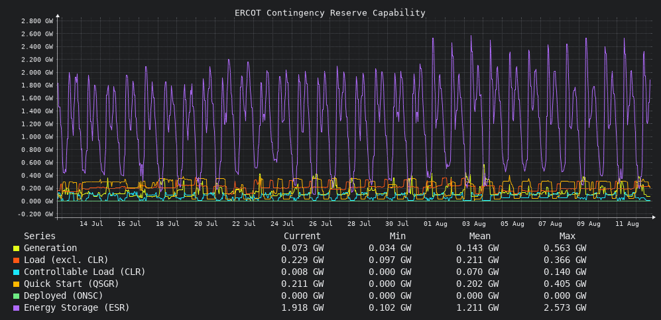
Task: Click Quick Start mean value 0.202 GW
Action: (x=477, y=284)
